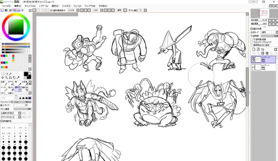
Task: Choose the selection pen (選択ペン) tool
Action: point(18,89)
